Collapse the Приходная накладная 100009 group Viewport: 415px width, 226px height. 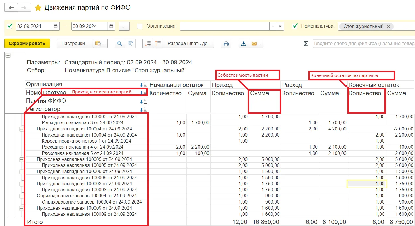(x=22, y=208)
